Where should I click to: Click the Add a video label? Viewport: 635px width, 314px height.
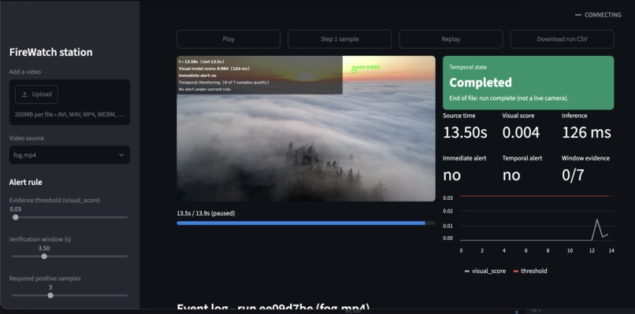[x=25, y=72]
